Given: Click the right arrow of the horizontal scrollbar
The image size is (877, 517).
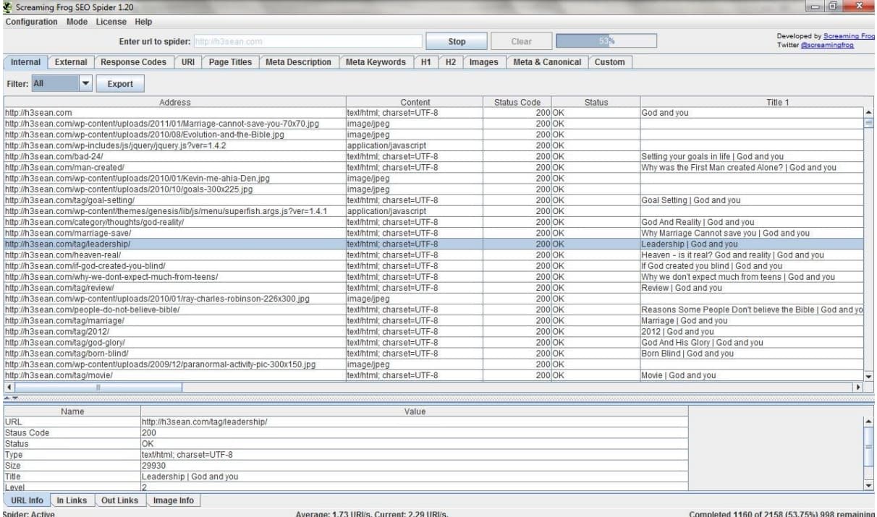Looking at the screenshot, I should point(859,388).
